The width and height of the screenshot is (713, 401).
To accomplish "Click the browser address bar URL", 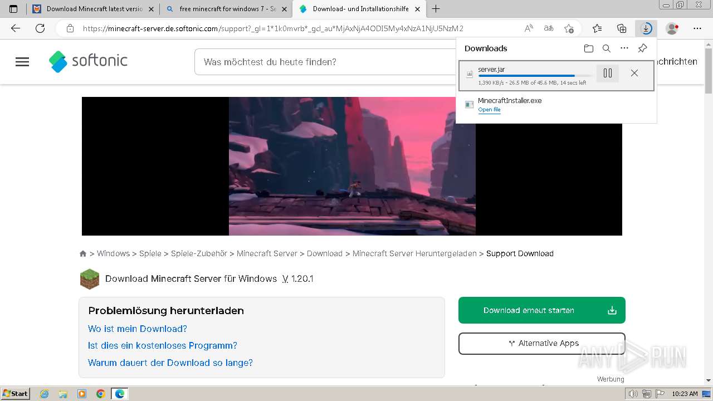I will 273,28.
